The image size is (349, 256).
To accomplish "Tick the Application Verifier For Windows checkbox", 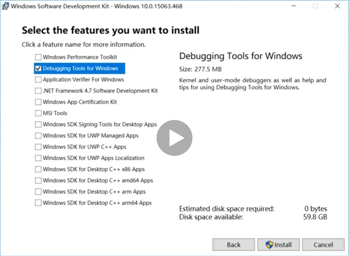I will click(38, 80).
